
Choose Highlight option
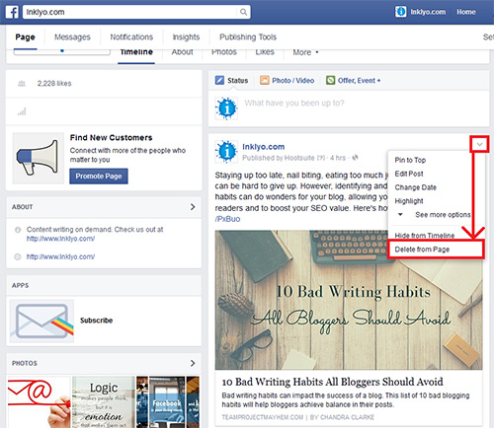tap(409, 201)
